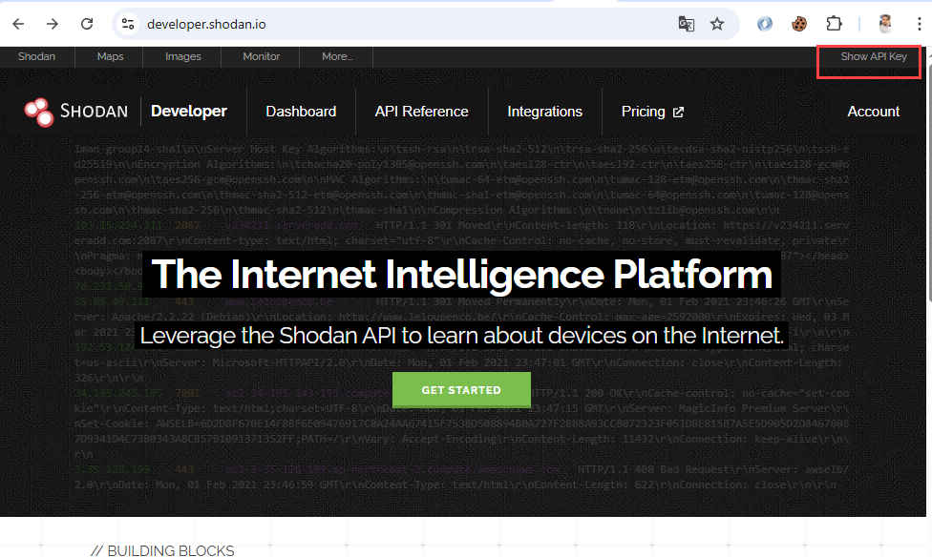Open site information icon in address bar

tap(128, 24)
